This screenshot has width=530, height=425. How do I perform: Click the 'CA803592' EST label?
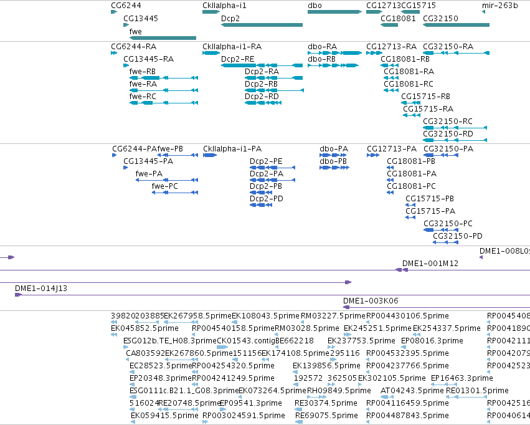point(145,353)
